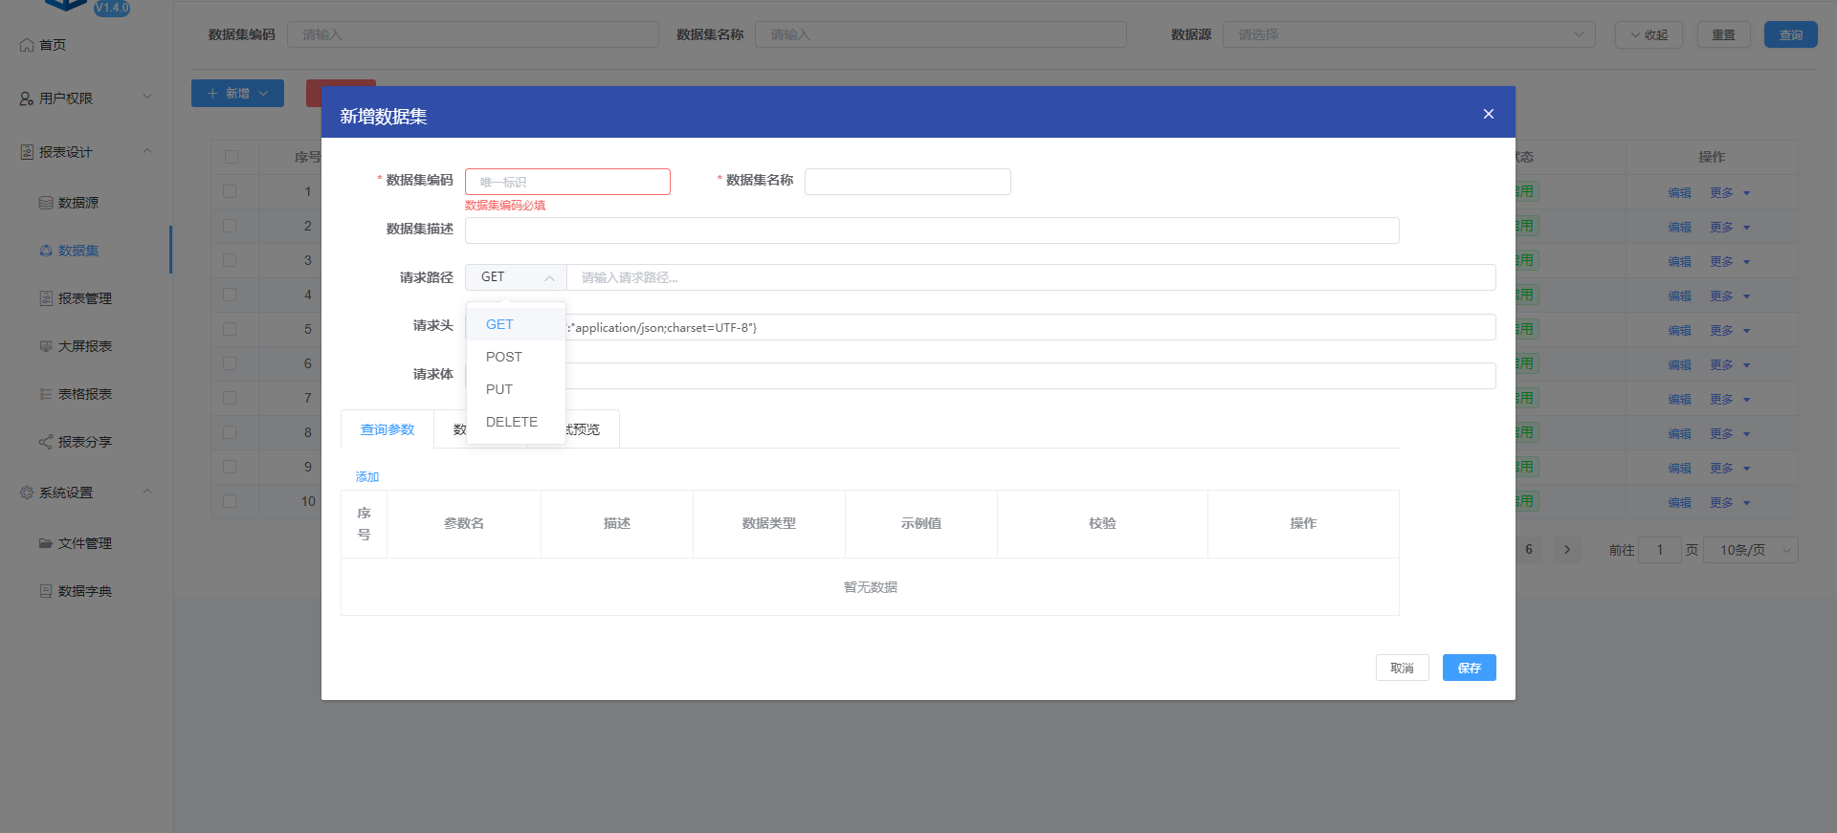Click 添加 to add a parameter
Image resolution: width=1837 pixels, height=833 pixels.
click(x=367, y=476)
